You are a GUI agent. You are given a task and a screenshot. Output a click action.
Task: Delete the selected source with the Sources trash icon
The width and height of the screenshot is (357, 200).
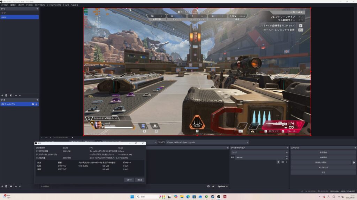[x=6, y=186]
